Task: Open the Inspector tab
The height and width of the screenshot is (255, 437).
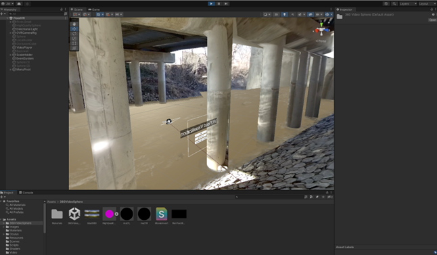Action: [344, 9]
